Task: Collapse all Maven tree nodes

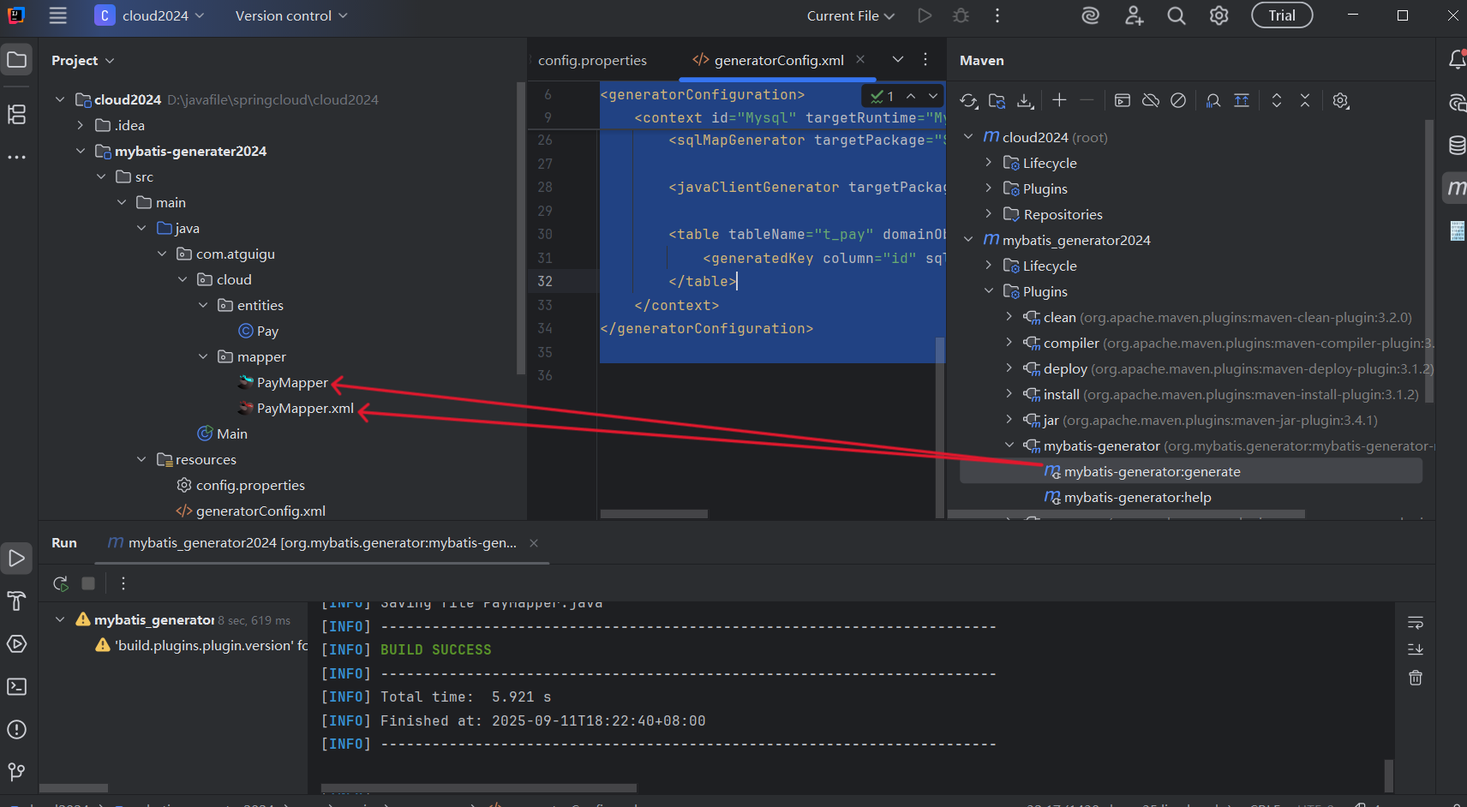Action: pyautogui.click(x=1305, y=100)
